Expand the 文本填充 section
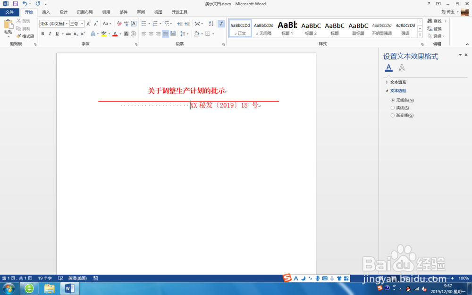Viewport: 472px width, 295px height. [397, 82]
